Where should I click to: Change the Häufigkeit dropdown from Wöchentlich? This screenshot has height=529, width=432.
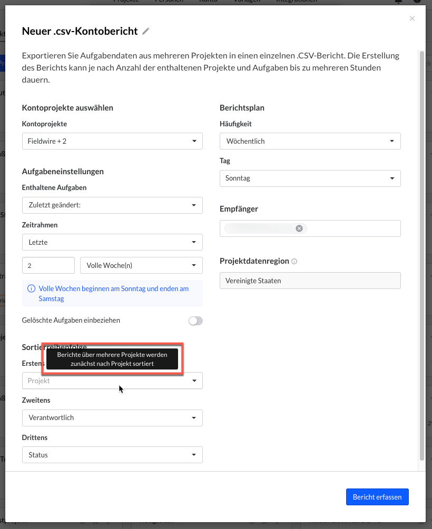310,141
